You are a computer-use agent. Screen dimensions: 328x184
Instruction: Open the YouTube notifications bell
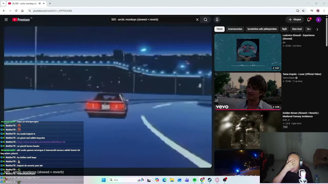coord(309,19)
